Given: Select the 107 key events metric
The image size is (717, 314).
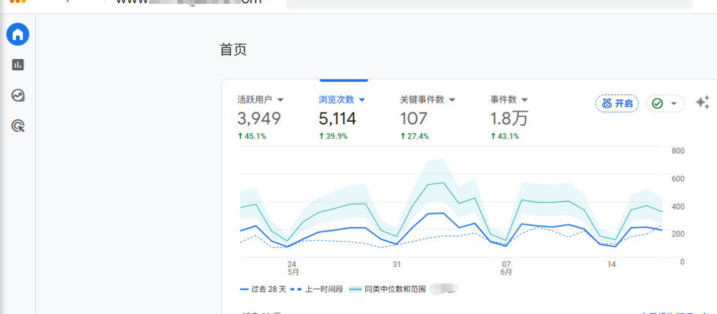Looking at the screenshot, I should click(413, 119).
